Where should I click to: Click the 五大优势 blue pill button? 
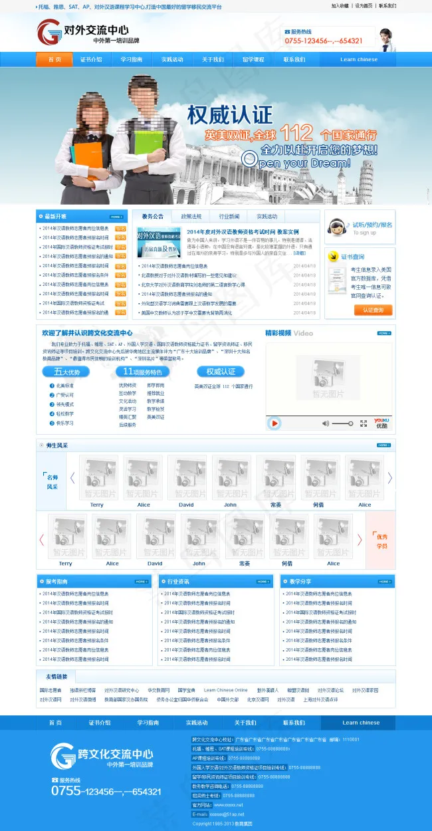click(66, 372)
